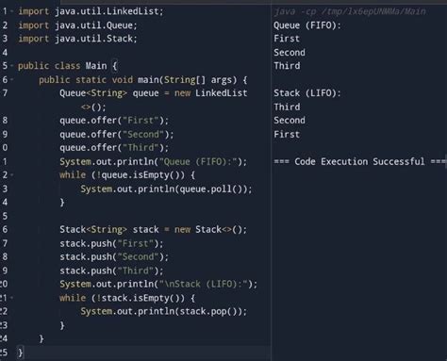Fold the while (!queue.isEmpty()) loop arrow
Screen dimensions: 447x361
pos(12,175)
